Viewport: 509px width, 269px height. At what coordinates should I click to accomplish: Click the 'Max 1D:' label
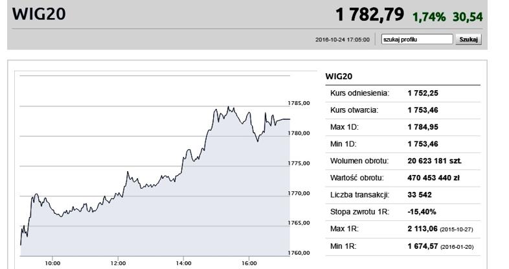point(344,127)
